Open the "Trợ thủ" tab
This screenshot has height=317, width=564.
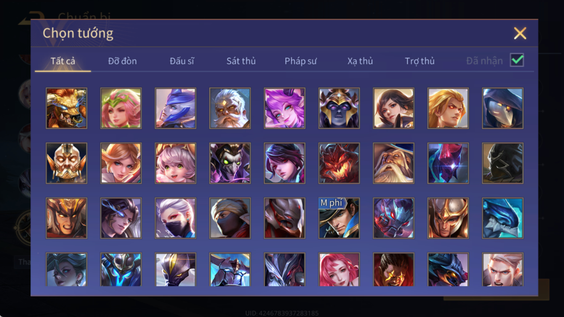(420, 61)
